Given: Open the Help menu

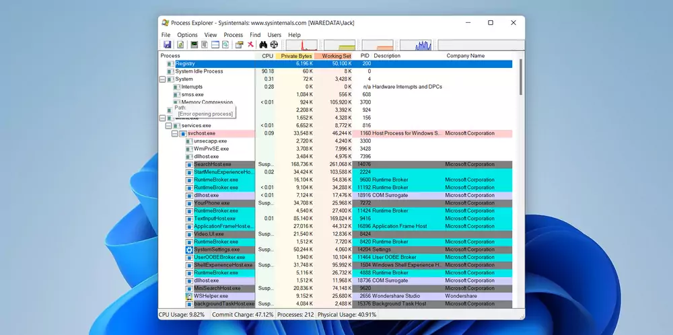Looking at the screenshot, I should point(295,35).
